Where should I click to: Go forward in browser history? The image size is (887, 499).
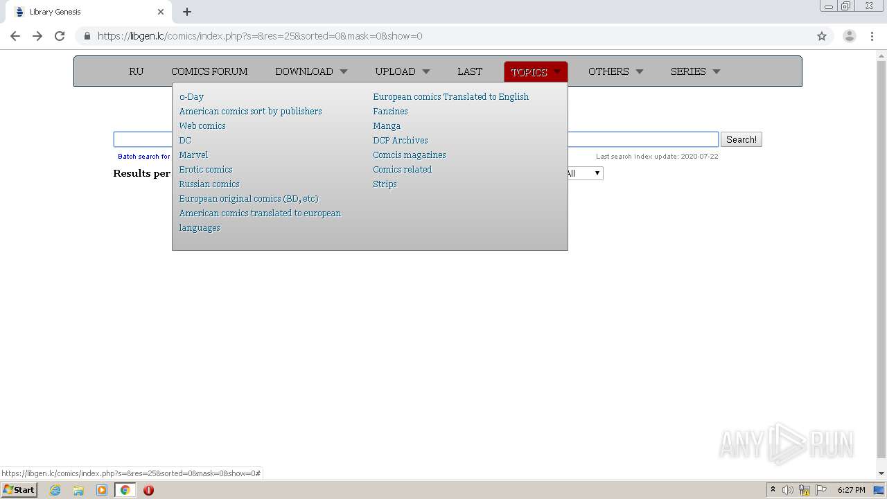click(x=37, y=36)
